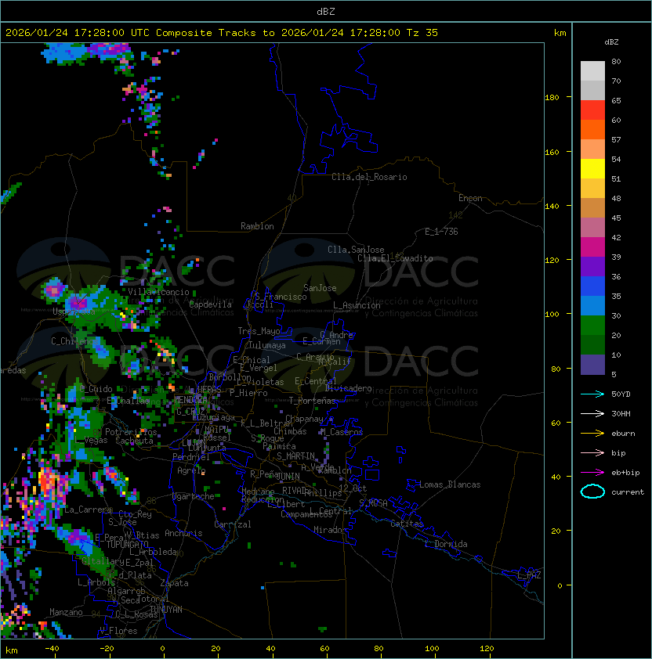This screenshot has height=659, width=652.
Task: Click the 'TUNUYAN' map label
Action: [166, 610]
